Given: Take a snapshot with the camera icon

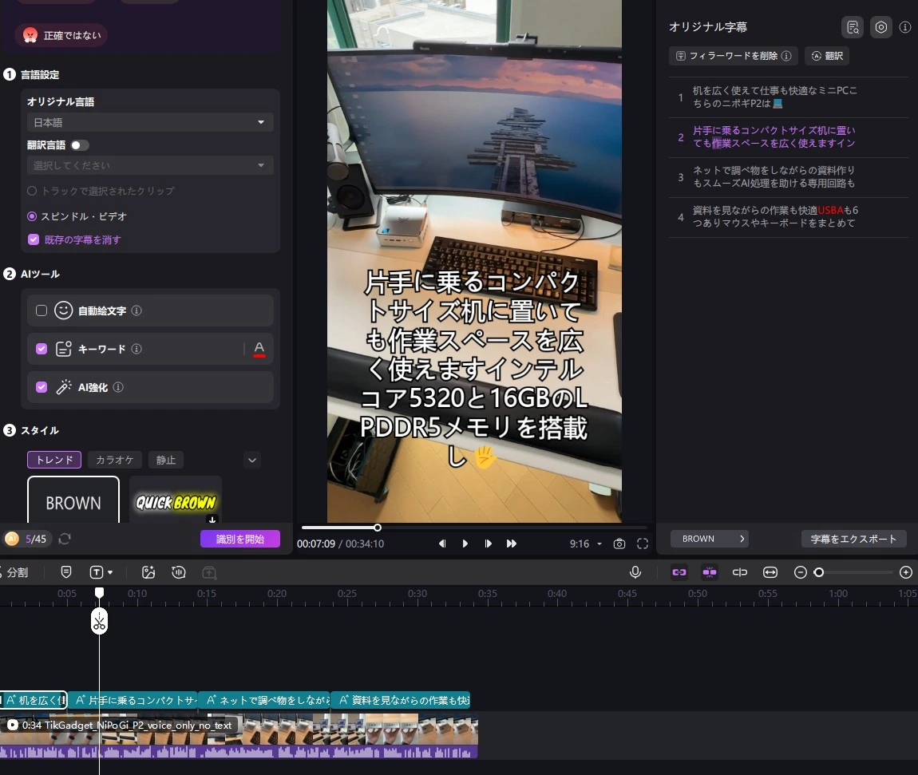Looking at the screenshot, I should click(619, 544).
